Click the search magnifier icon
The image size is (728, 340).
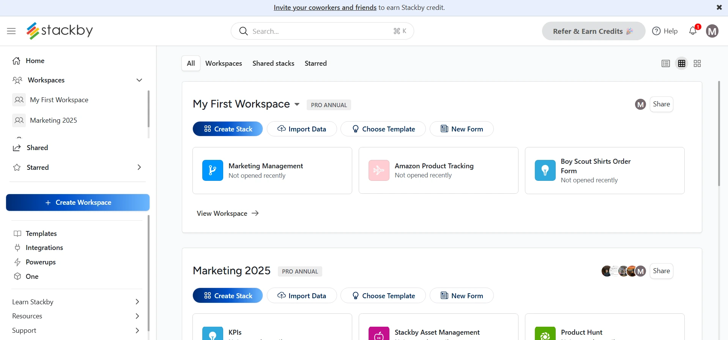(243, 31)
